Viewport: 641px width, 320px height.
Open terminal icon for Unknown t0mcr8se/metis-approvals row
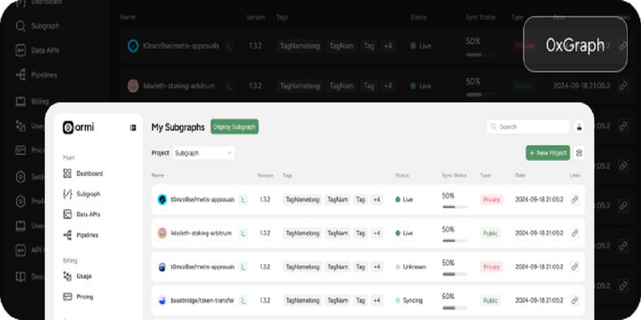pyautogui.click(x=243, y=267)
